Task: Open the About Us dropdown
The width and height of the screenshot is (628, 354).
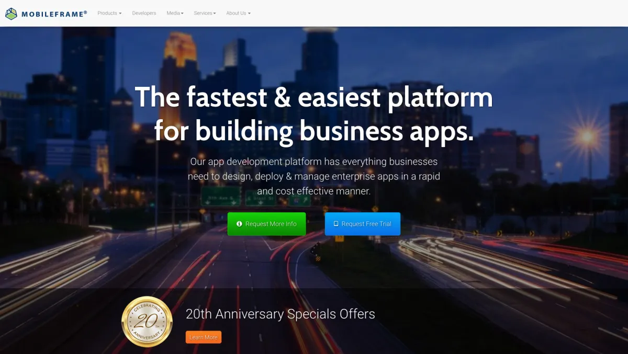Action: (238, 13)
